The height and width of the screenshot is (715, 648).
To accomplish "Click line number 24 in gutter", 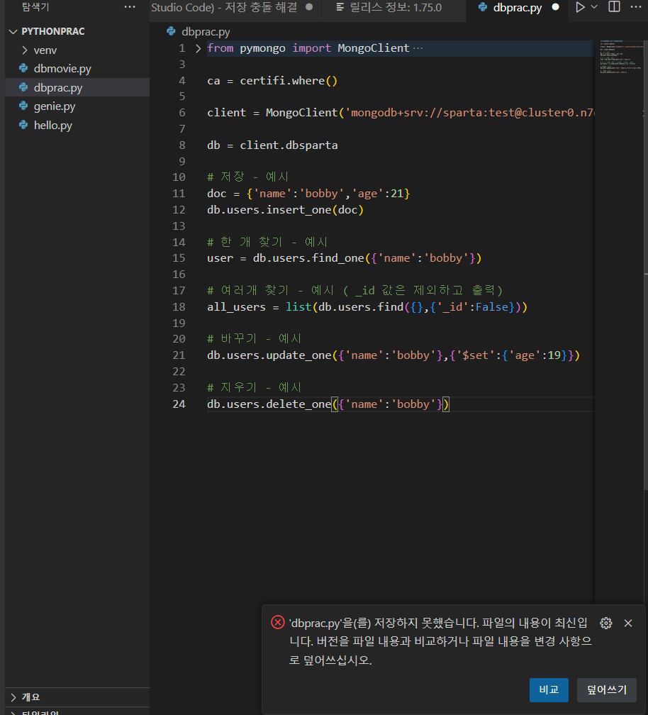I will click(x=179, y=404).
